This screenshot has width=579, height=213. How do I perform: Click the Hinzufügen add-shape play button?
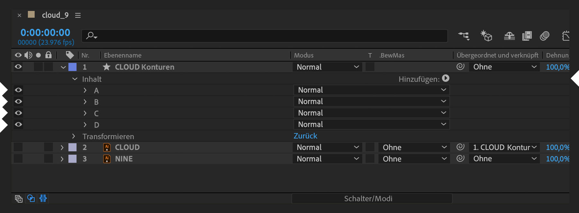[446, 78]
